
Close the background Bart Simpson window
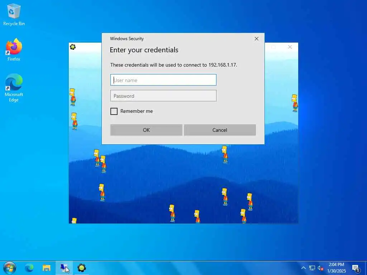click(290, 47)
